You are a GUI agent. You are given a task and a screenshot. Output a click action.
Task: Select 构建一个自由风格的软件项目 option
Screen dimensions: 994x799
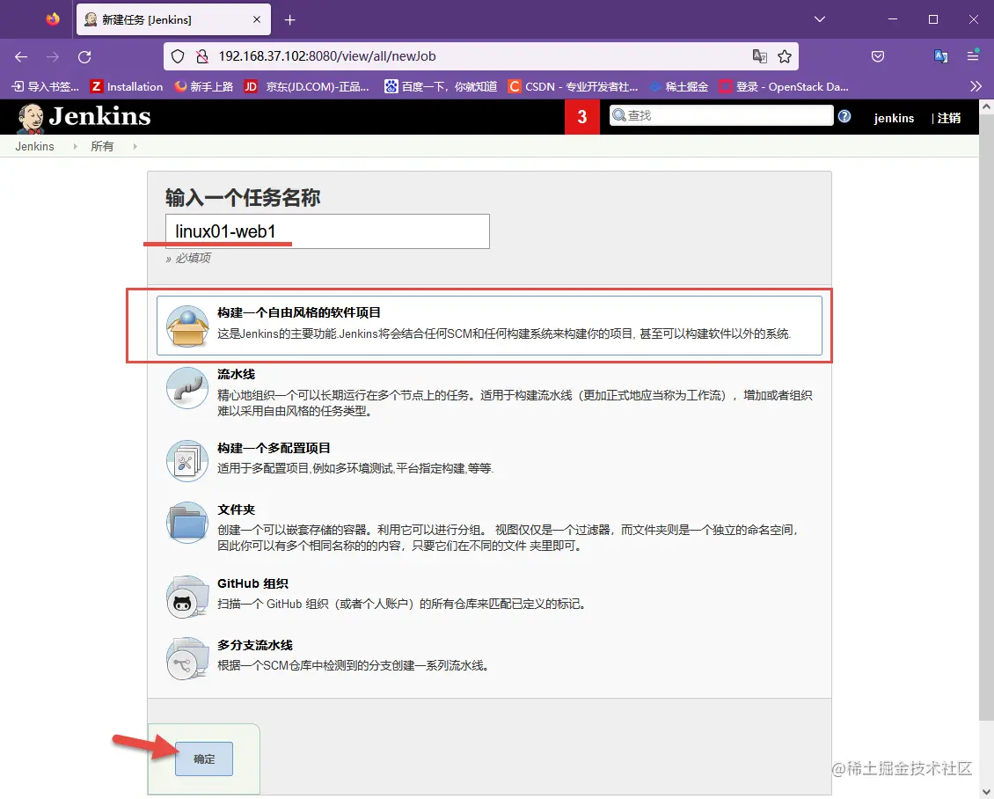pos(489,326)
